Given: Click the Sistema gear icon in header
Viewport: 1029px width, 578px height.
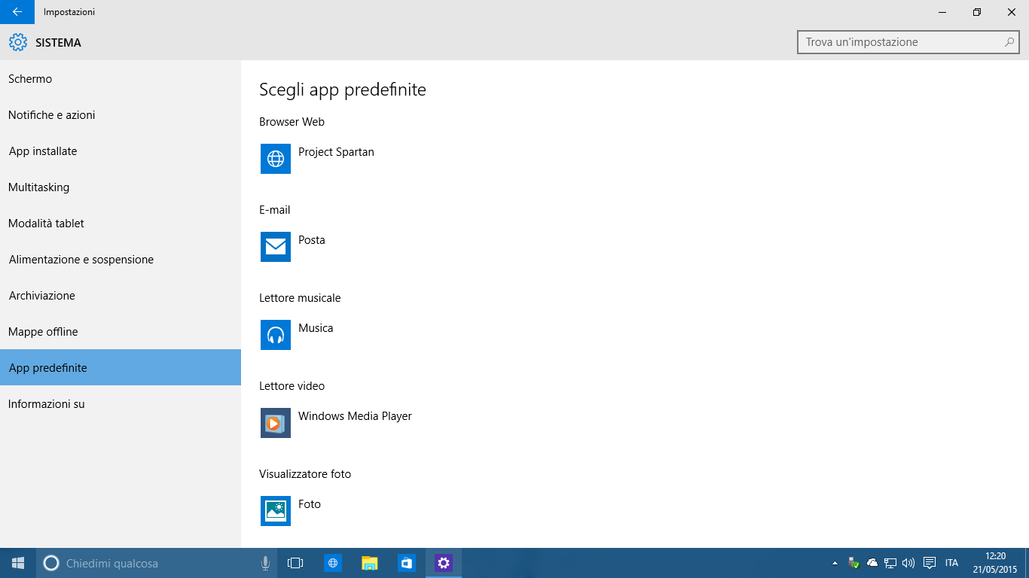Looking at the screenshot, I should pos(18,42).
